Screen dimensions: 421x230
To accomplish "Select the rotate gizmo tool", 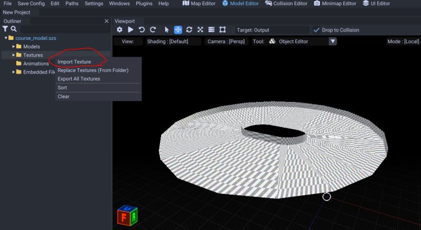I will pos(189,30).
